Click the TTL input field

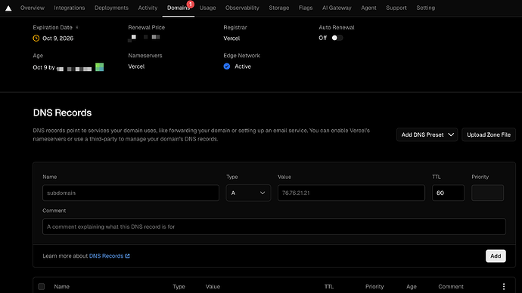(x=448, y=193)
